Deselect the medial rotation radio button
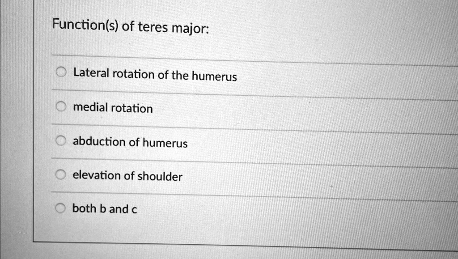 [61, 105]
